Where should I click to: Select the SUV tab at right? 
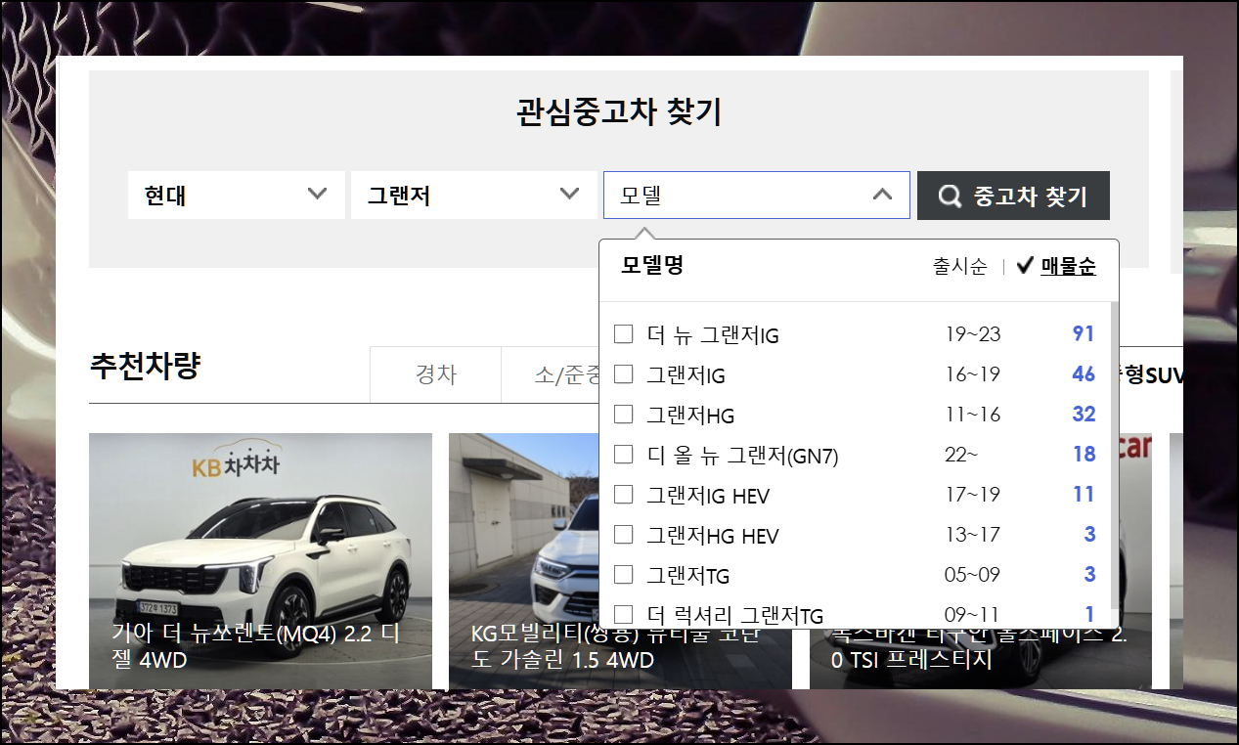pyautogui.click(x=1151, y=375)
